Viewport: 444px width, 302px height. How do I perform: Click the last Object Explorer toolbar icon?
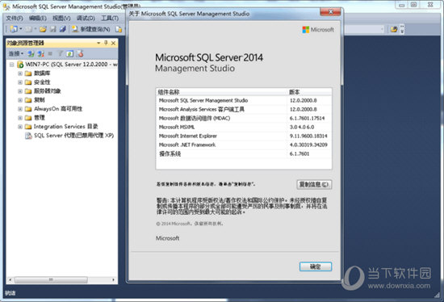pos(80,53)
